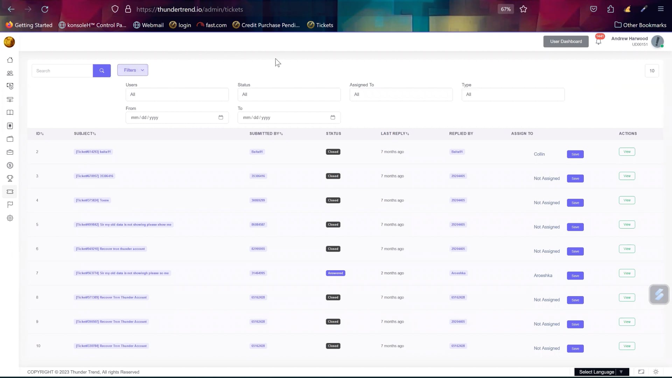672x378 pixels.
Task: Toggle the light/dark theme sun icon
Action: (656, 372)
